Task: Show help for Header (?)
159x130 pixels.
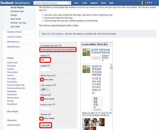Action: click(50, 114)
